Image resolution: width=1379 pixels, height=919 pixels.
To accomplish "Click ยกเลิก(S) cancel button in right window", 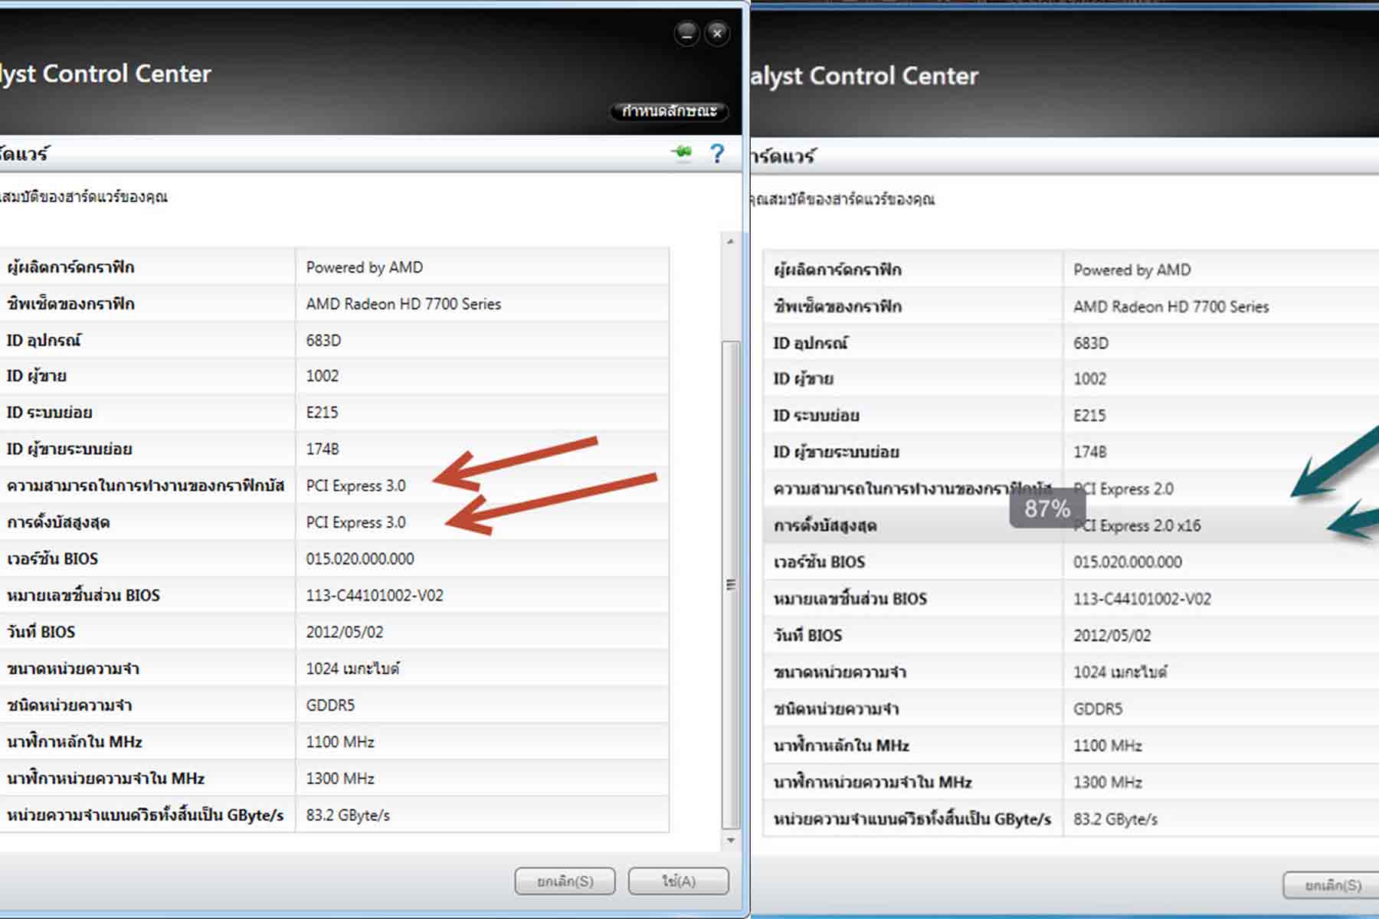I will [x=1333, y=885].
